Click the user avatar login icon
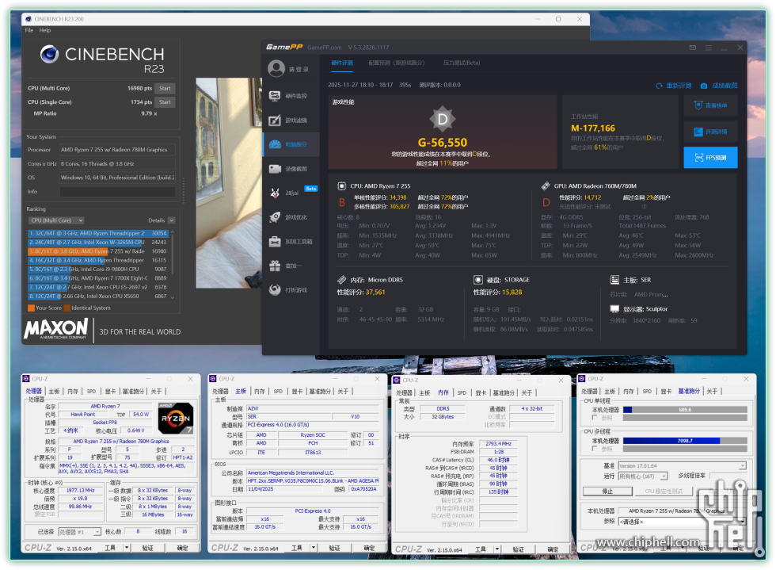Viewport: 776px width, 570px height. [x=276, y=69]
